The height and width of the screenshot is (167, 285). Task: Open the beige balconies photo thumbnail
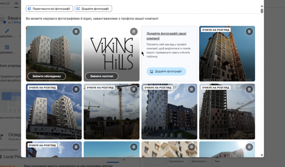169,150
